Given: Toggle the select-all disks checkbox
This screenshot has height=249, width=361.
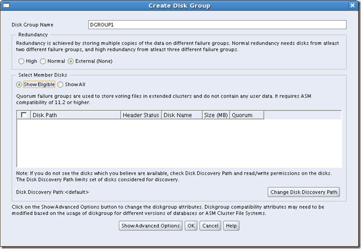Looking at the screenshot, I should 24,115.
